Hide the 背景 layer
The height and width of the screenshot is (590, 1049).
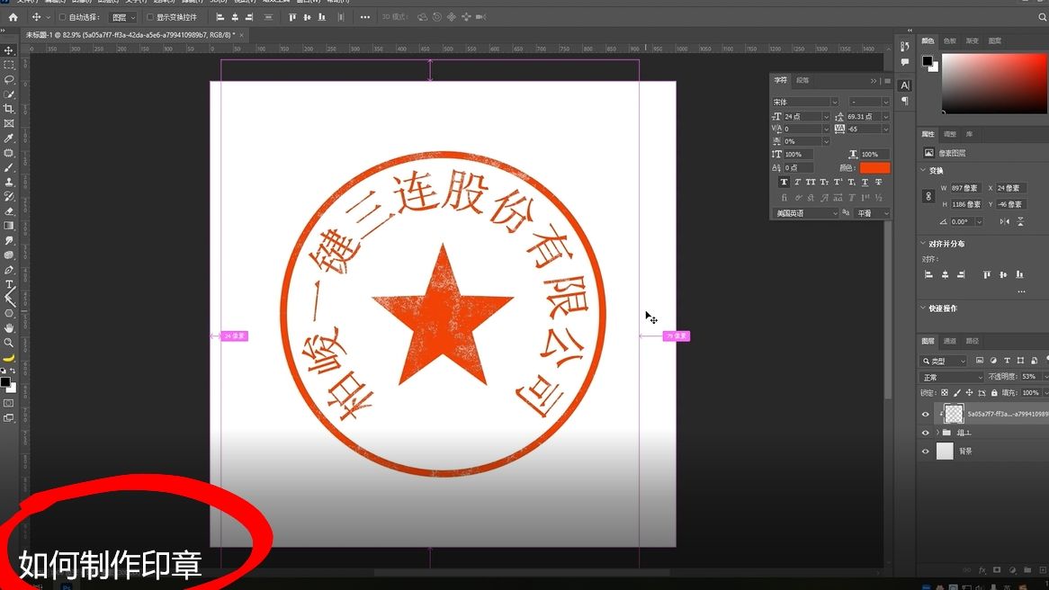tap(925, 451)
